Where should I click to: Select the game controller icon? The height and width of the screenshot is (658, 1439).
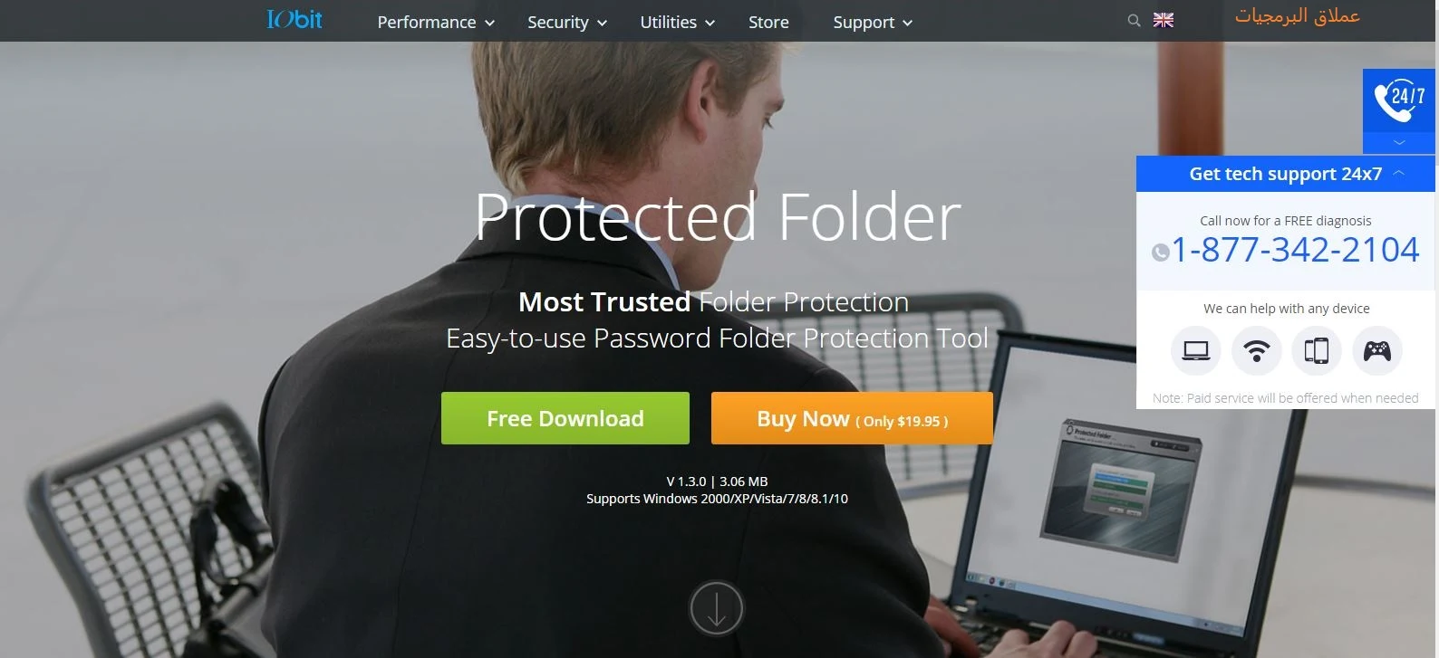(x=1377, y=350)
